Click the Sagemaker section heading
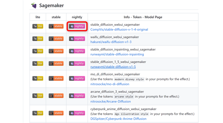 (x=51, y=6)
